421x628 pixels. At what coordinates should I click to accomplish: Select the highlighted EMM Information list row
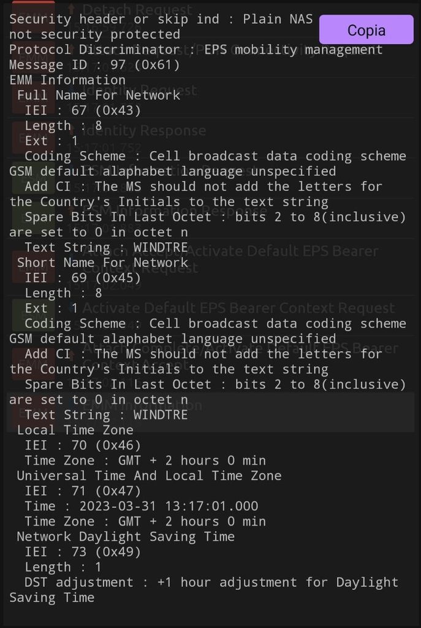tap(211, 412)
